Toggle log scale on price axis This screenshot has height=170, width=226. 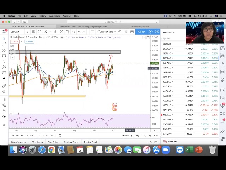pyautogui.click(x=150, y=136)
